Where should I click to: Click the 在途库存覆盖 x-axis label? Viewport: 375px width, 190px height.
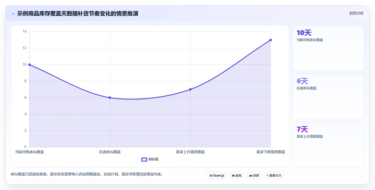110,152
